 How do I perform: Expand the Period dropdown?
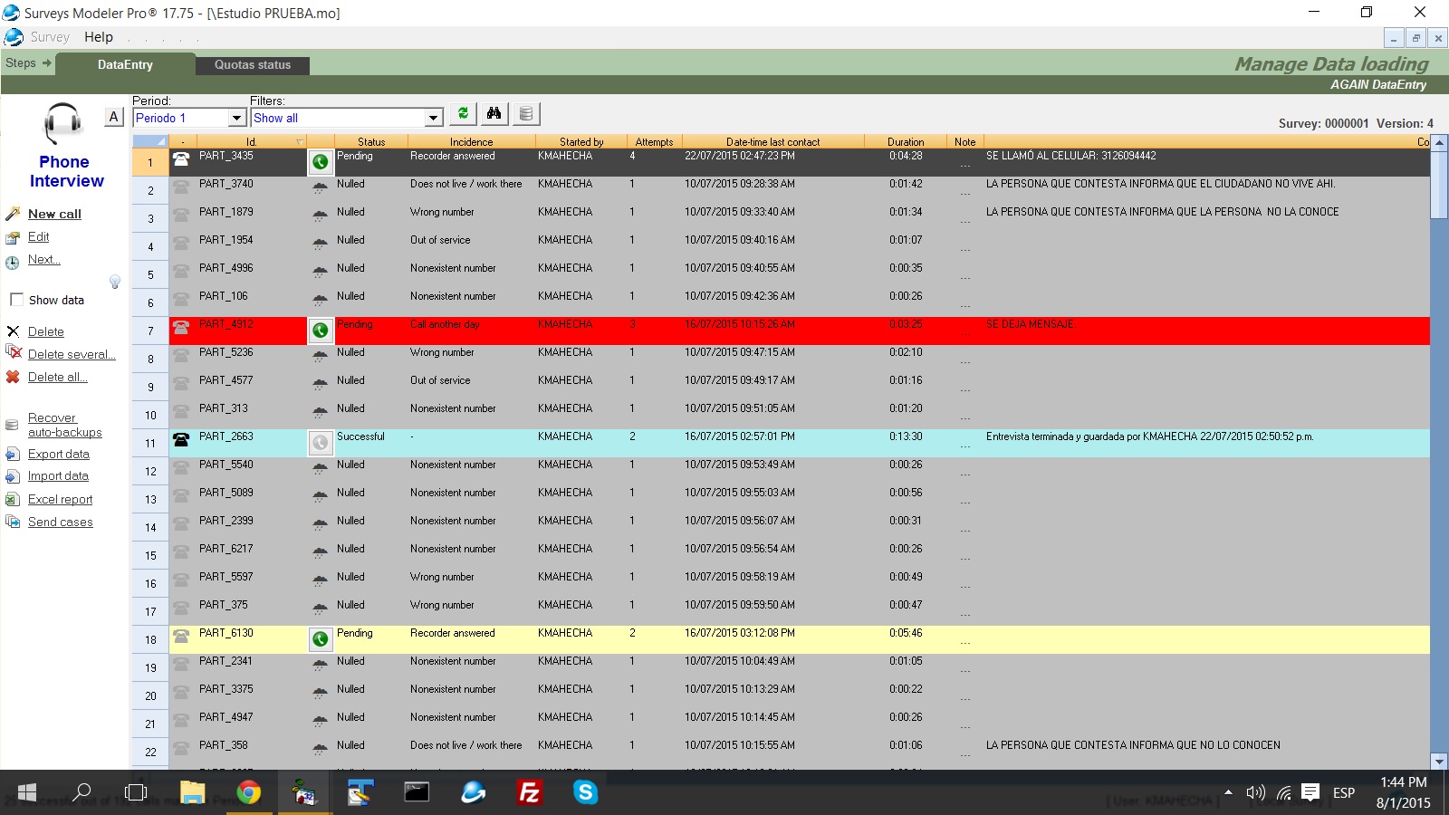pyautogui.click(x=236, y=118)
